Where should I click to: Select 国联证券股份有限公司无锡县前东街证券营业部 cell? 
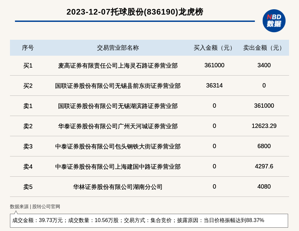click(x=118, y=86)
